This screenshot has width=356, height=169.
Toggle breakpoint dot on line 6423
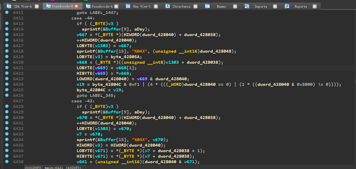pos(7,79)
